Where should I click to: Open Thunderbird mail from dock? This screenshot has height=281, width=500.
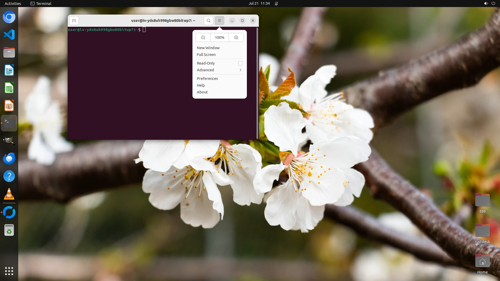coord(9,158)
